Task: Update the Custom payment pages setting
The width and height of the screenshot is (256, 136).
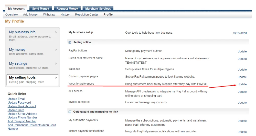Action: pos(242,77)
